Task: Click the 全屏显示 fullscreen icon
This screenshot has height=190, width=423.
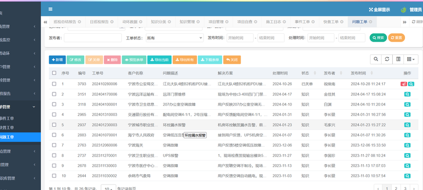Action: pyautogui.click(x=371, y=9)
